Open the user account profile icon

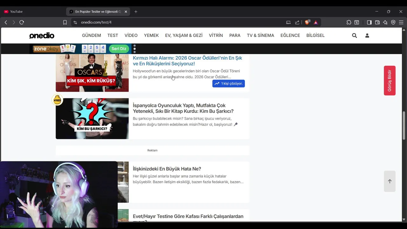pos(367,36)
